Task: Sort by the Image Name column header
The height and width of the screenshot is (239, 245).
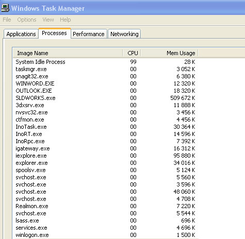Action: [x=68, y=53]
